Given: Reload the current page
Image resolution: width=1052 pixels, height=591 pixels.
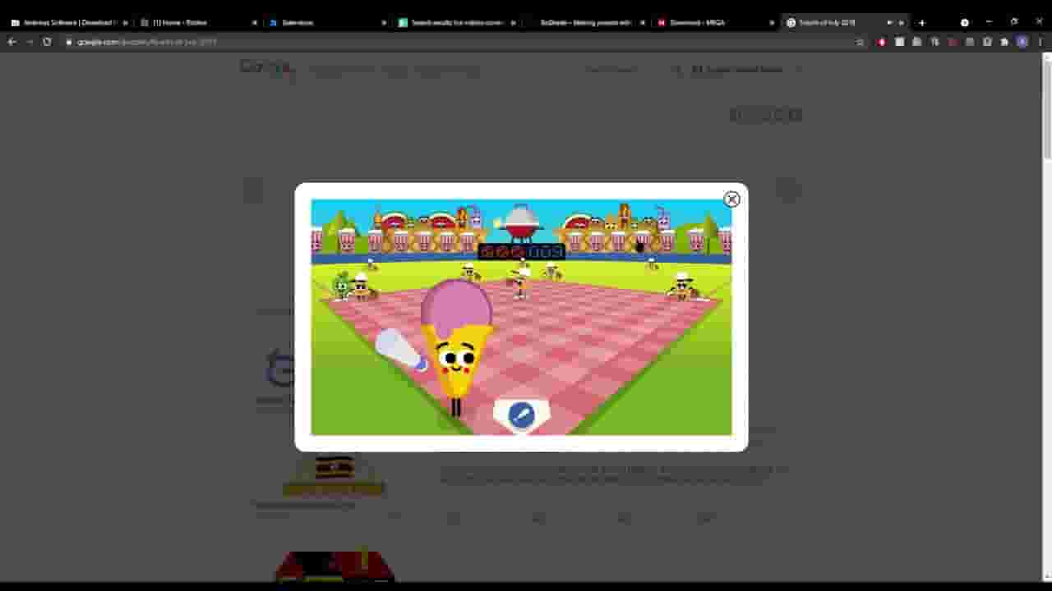Looking at the screenshot, I should click(47, 42).
